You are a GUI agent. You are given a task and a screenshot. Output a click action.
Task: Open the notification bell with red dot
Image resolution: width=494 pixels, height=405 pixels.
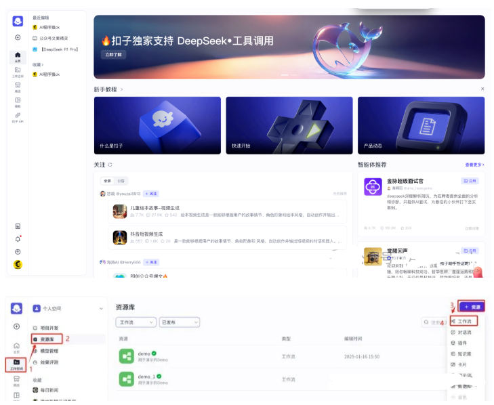tap(18, 239)
